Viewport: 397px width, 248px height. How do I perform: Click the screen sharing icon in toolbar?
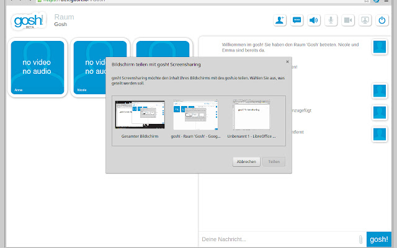click(365, 20)
